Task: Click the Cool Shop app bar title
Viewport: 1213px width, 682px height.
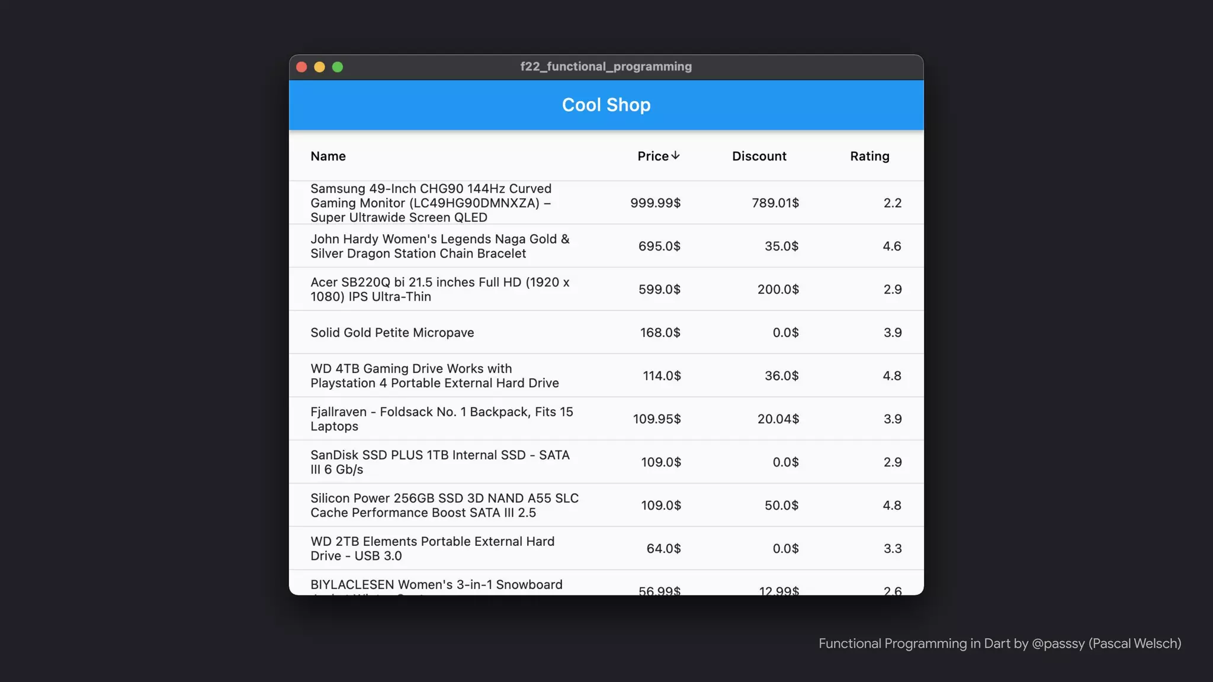Action: (606, 105)
